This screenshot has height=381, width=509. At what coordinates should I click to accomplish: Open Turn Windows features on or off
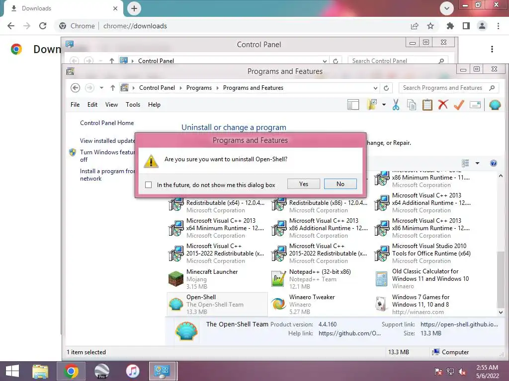point(107,156)
